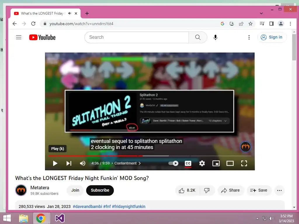This screenshot has height=224, width=299.
Task: Open Chrome profile avatar
Action: pyautogui.click(x=281, y=24)
